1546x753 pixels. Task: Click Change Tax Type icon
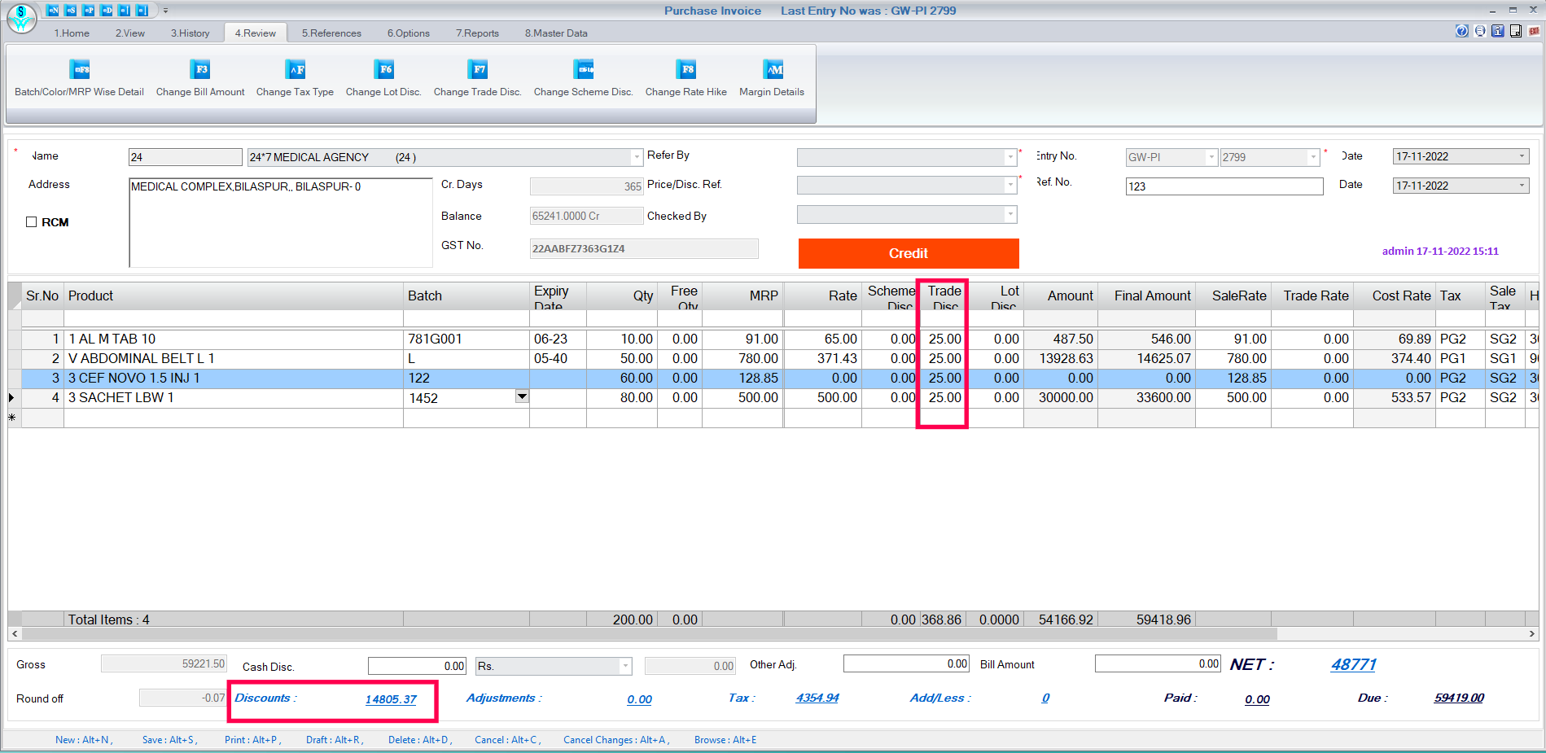click(295, 69)
